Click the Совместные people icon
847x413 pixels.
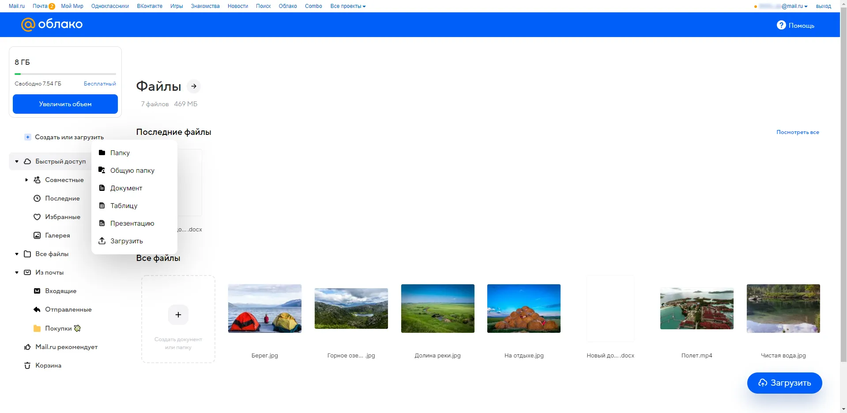37,180
